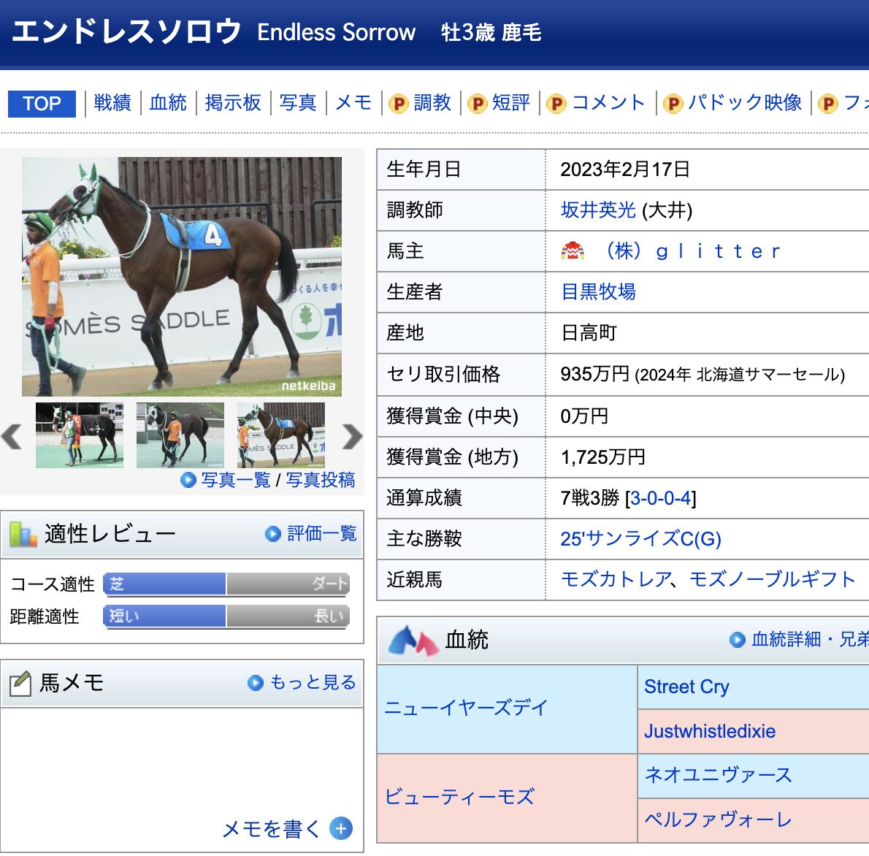
Task: Open the 血統 tab in navigation
Action: (168, 102)
